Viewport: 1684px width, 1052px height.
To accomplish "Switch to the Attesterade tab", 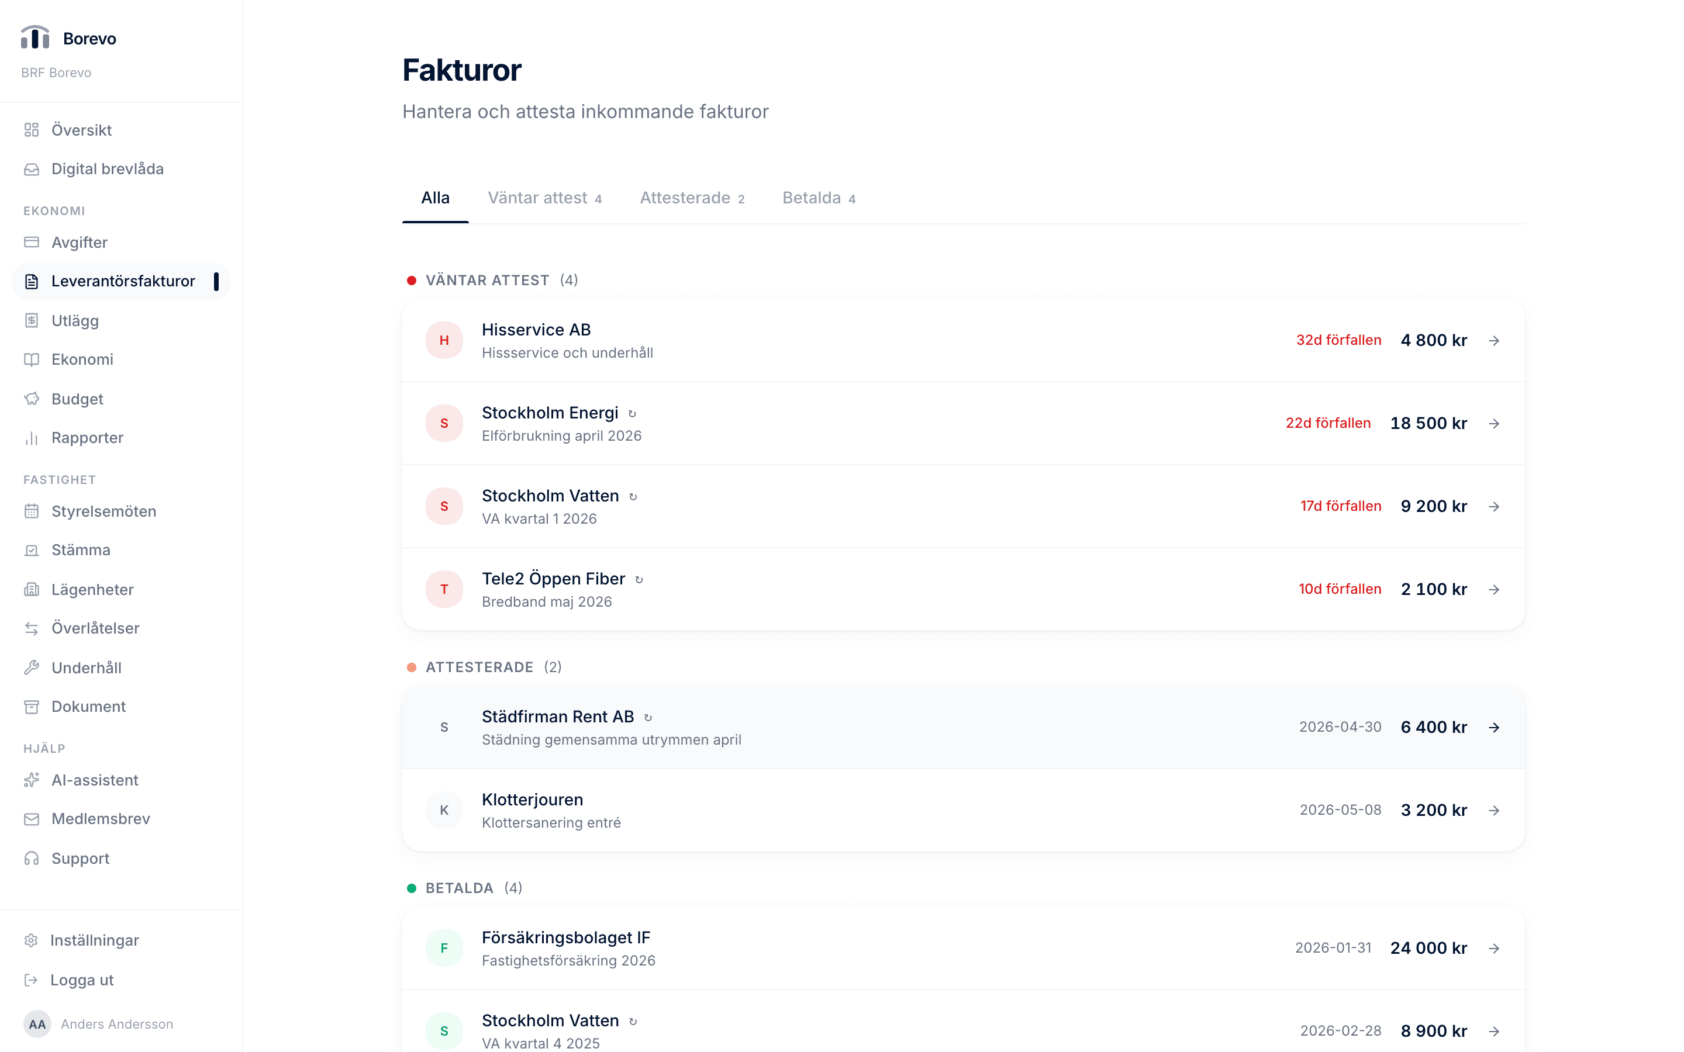I will [692, 198].
